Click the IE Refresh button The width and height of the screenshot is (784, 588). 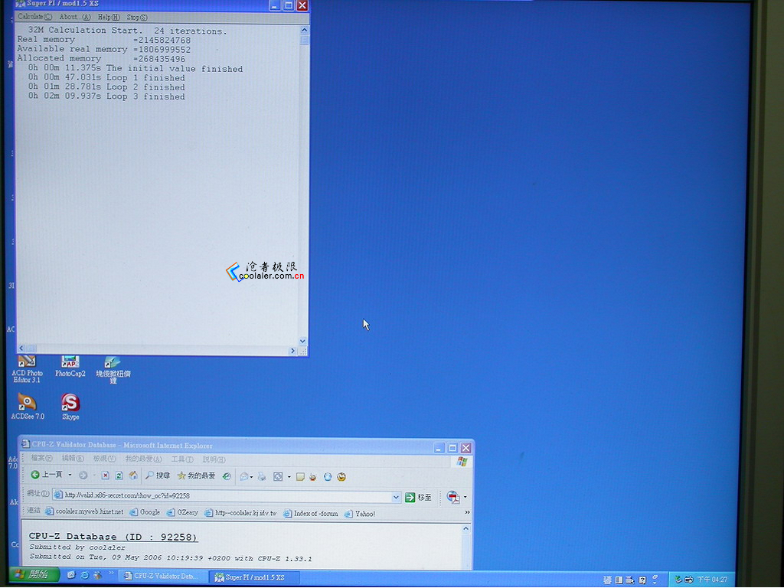tap(119, 475)
